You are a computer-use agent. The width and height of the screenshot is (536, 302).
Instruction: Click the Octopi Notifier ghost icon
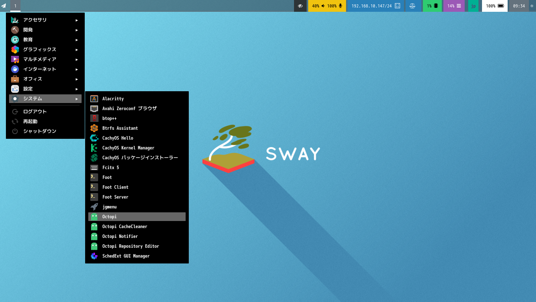(94, 236)
